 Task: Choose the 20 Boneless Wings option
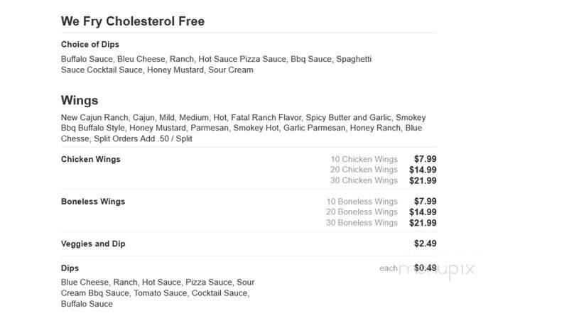coord(362,212)
